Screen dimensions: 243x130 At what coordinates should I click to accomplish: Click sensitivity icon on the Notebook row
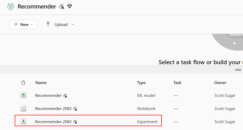75,109
